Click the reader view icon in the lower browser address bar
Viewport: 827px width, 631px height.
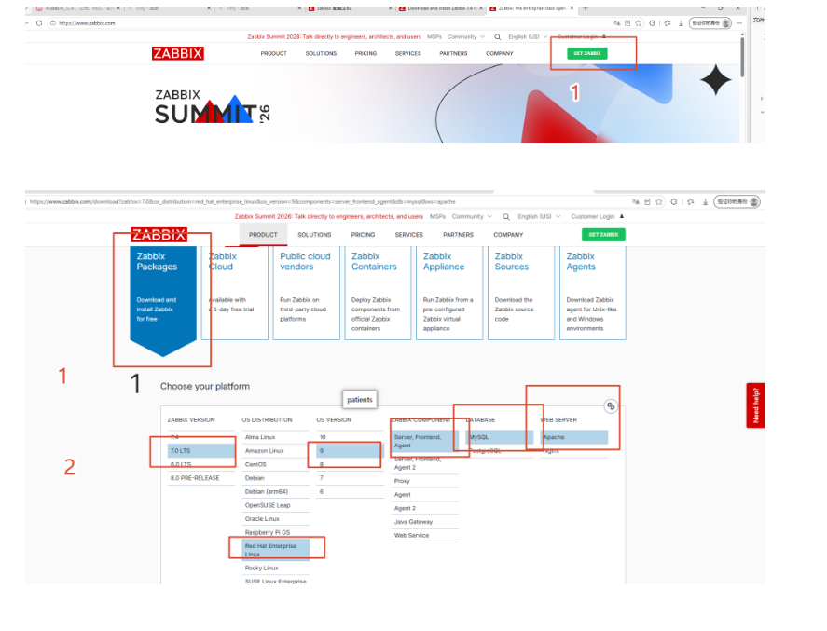[x=647, y=202]
